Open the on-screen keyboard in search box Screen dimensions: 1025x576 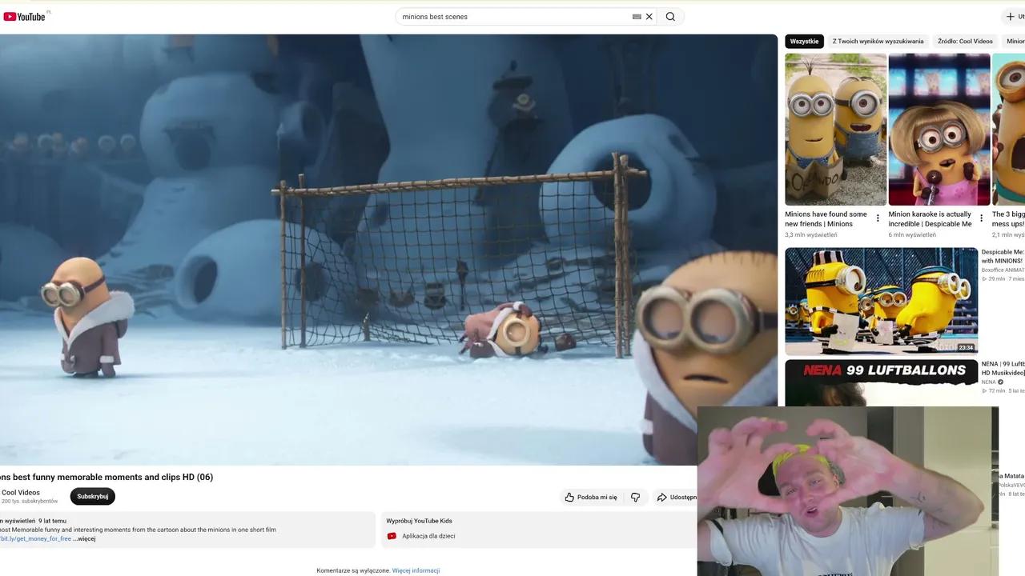coord(637,16)
